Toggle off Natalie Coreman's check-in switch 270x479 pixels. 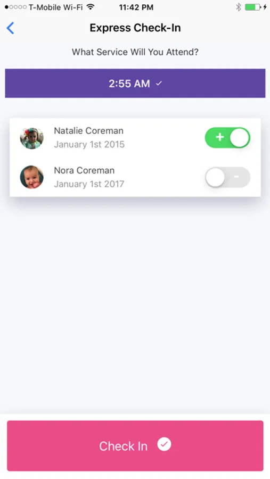pos(227,137)
